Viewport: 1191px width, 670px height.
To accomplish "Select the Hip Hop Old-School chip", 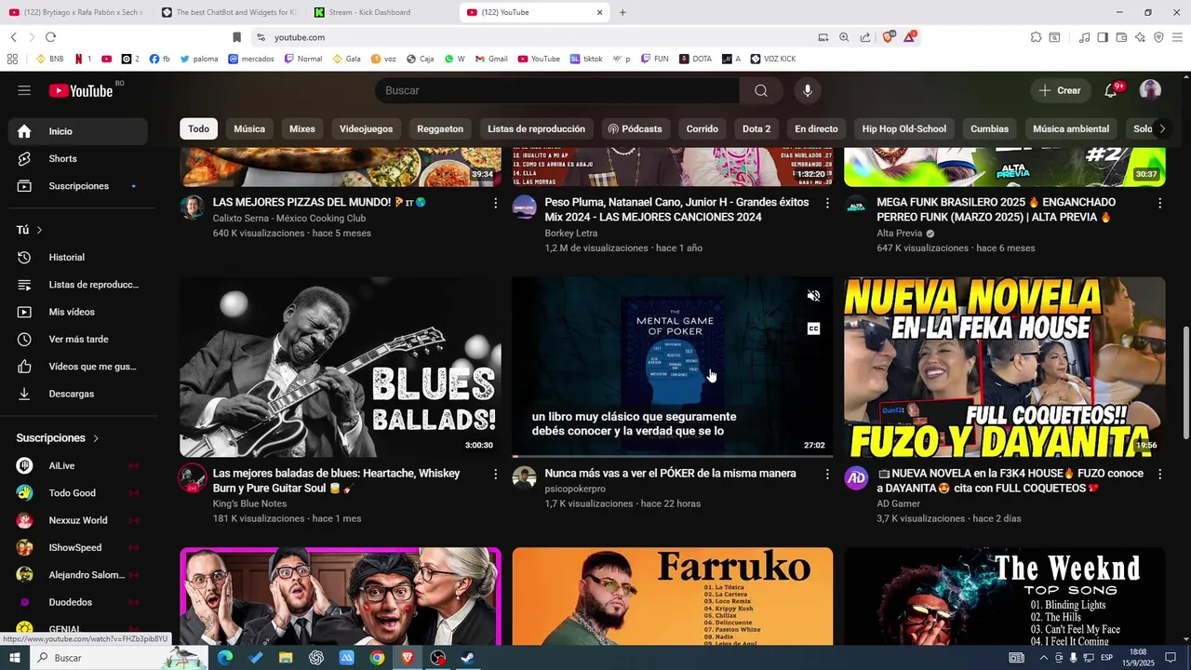I will 903,129.
